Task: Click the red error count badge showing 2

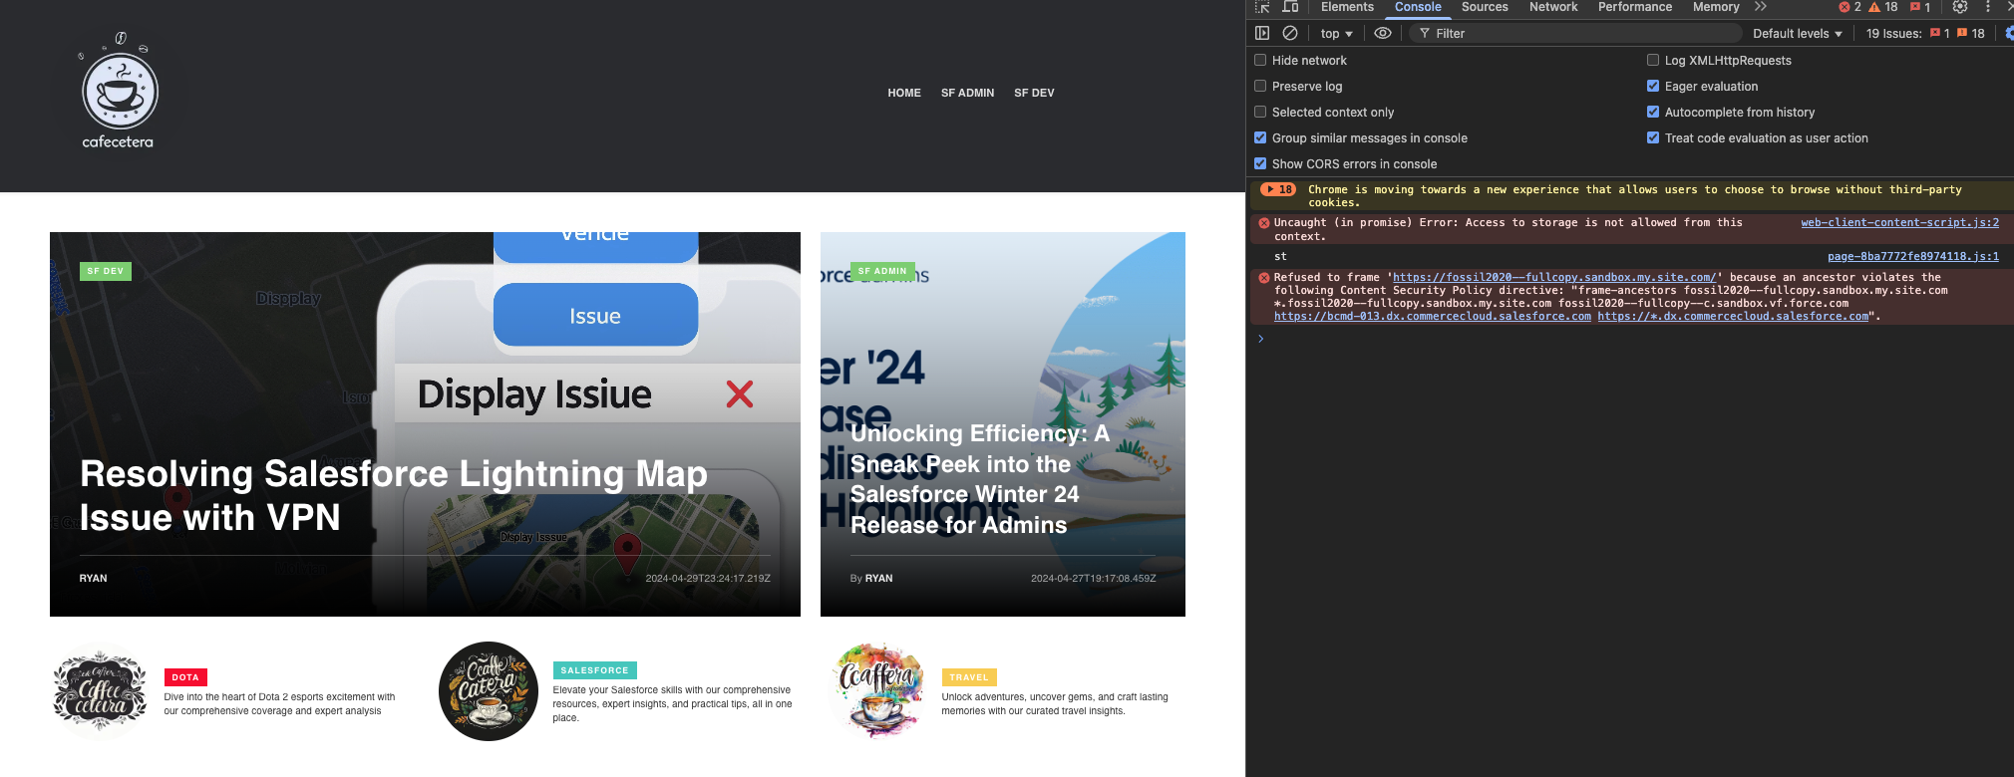Action: coord(1850,7)
